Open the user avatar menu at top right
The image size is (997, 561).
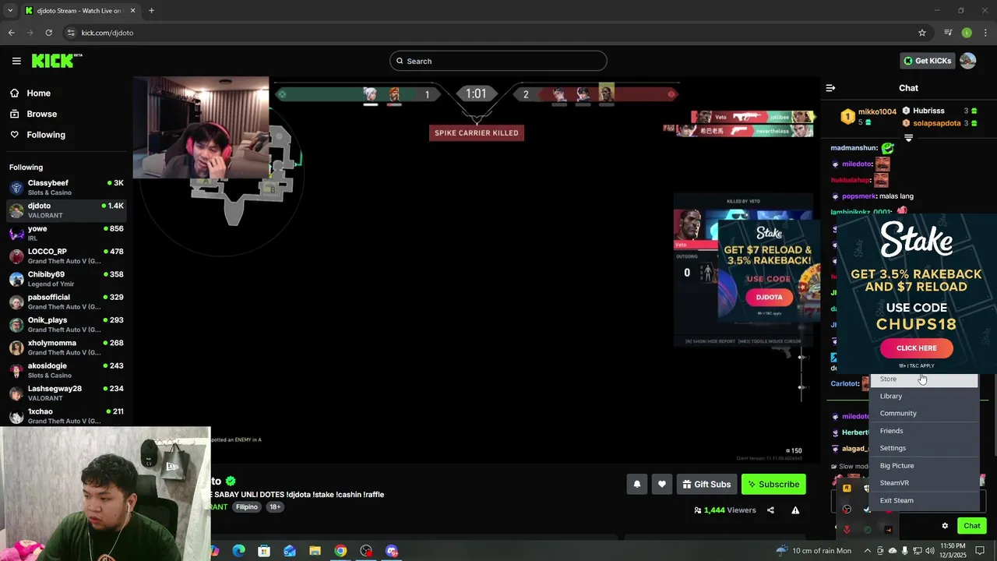coord(968,61)
